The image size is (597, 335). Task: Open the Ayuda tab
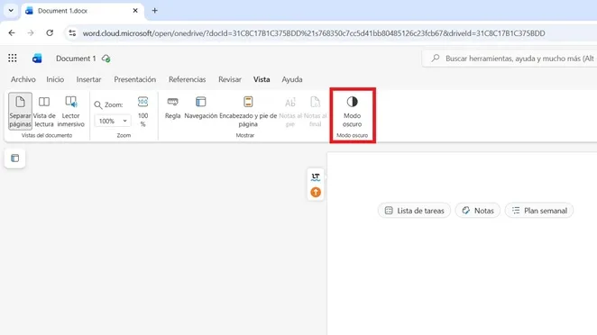pyautogui.click(x=292, y=79)
